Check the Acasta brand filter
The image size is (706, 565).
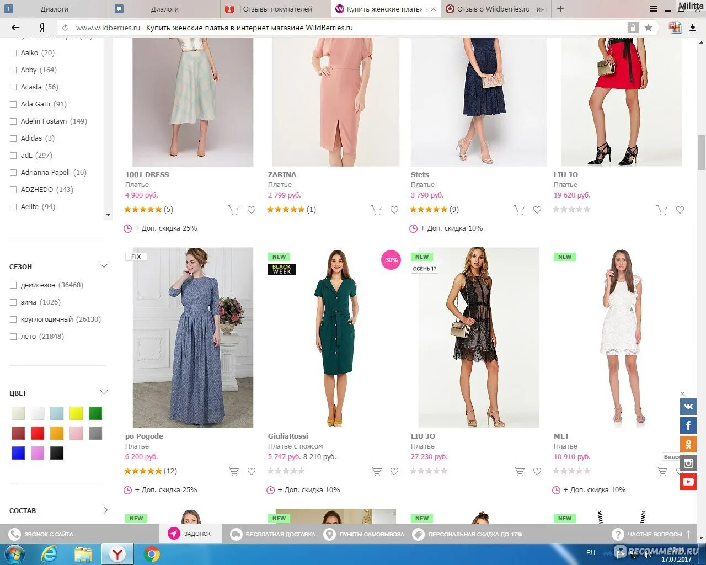13,87
